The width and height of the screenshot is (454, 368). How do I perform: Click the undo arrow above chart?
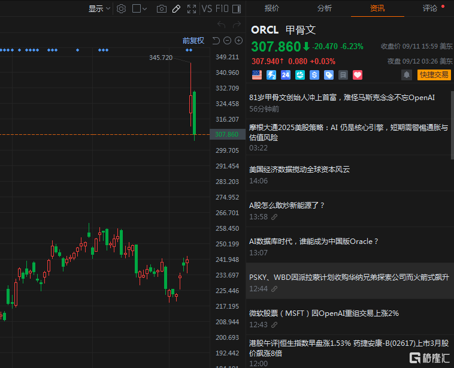coord(222,25)
